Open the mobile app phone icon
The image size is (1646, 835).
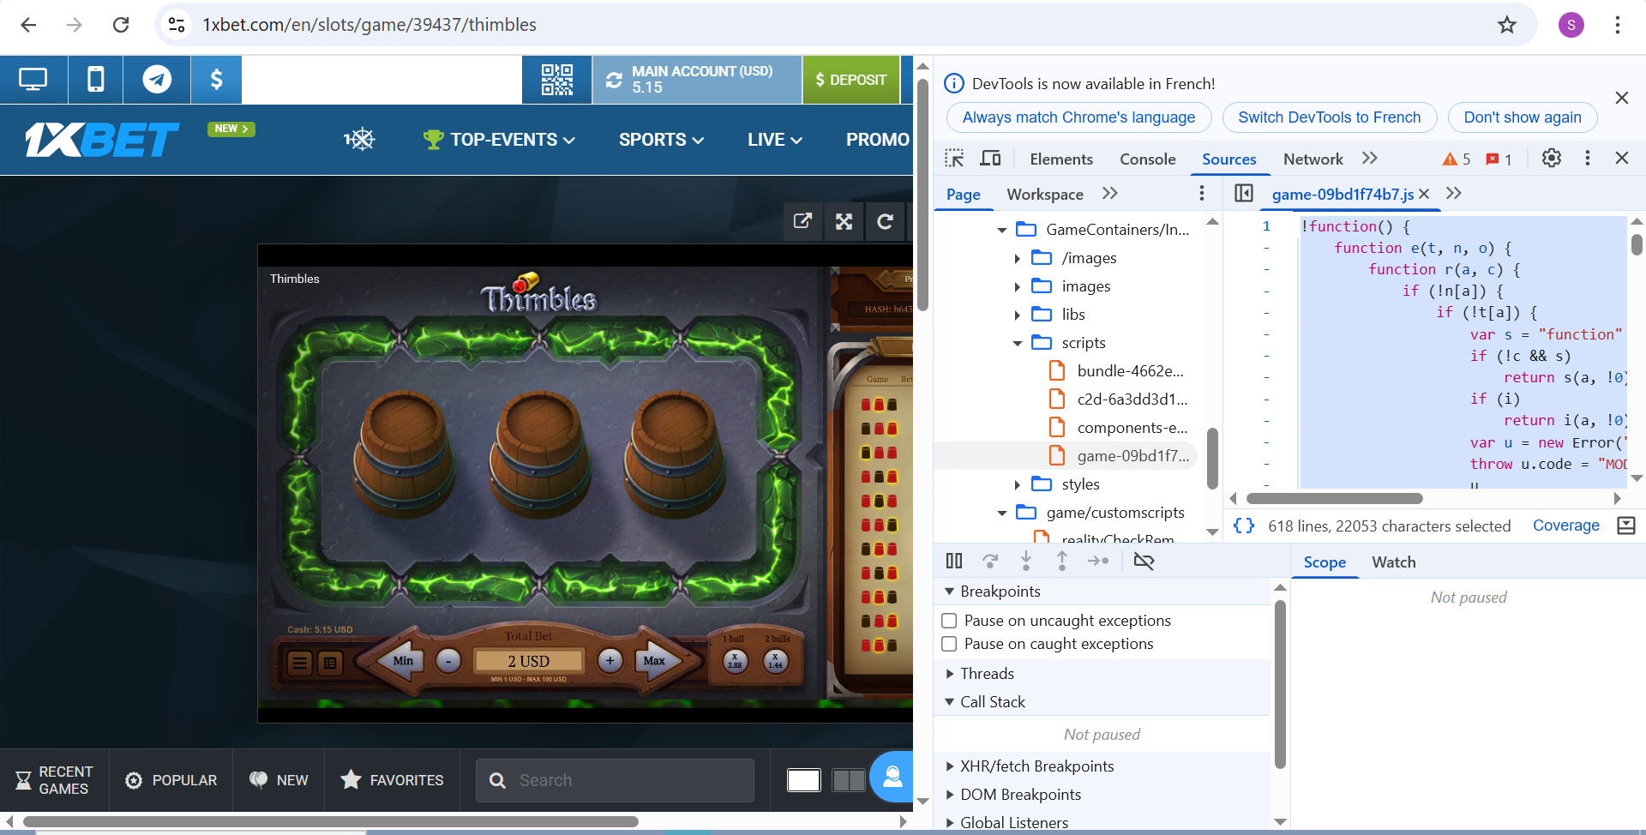pos(95,80)
